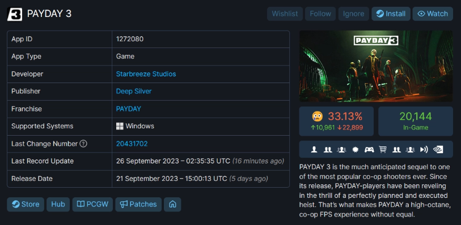
Task: Click the group icon left of achievements starburst
Action: point(341,150)
